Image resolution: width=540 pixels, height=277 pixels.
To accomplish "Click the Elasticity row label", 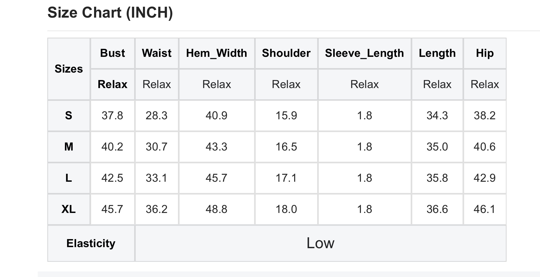I will click(91, 243).
